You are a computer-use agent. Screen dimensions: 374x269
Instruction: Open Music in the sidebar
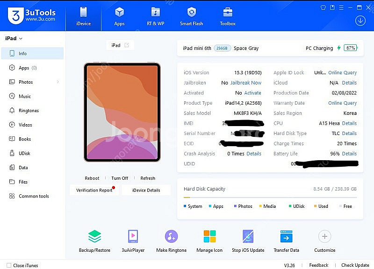pyautogui.click(x=32, y=96)
